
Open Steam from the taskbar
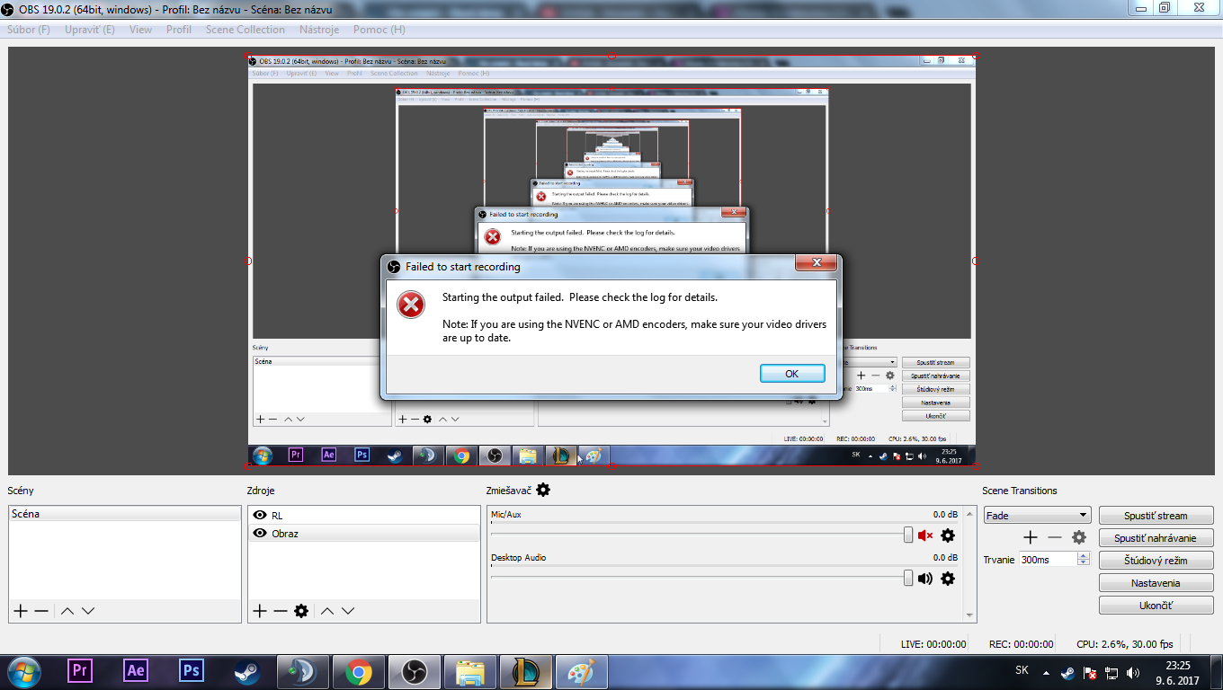click(247, 671)
